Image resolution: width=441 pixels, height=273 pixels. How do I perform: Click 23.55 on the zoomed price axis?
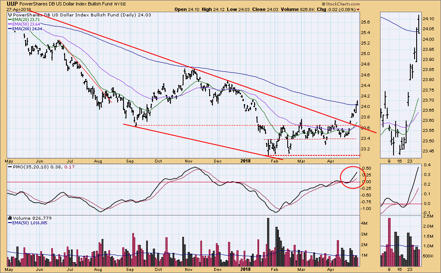point(428,131)
